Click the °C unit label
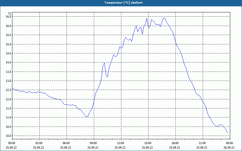Viewport: 242px width, 151px height. [x=10, y=14]
